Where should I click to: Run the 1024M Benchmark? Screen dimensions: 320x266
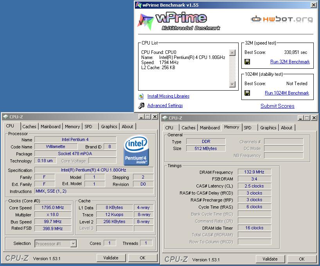click(x=287, y=93)
